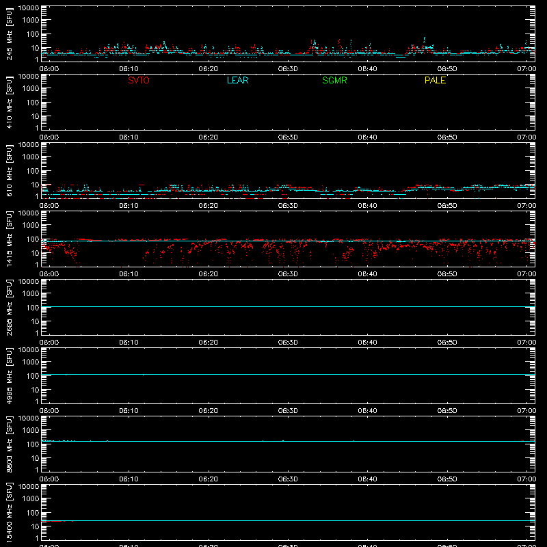Click the 07:00 time label under 4995 MHz panel
This screenshot has width=547, height=547.
(x=526, y=411)
